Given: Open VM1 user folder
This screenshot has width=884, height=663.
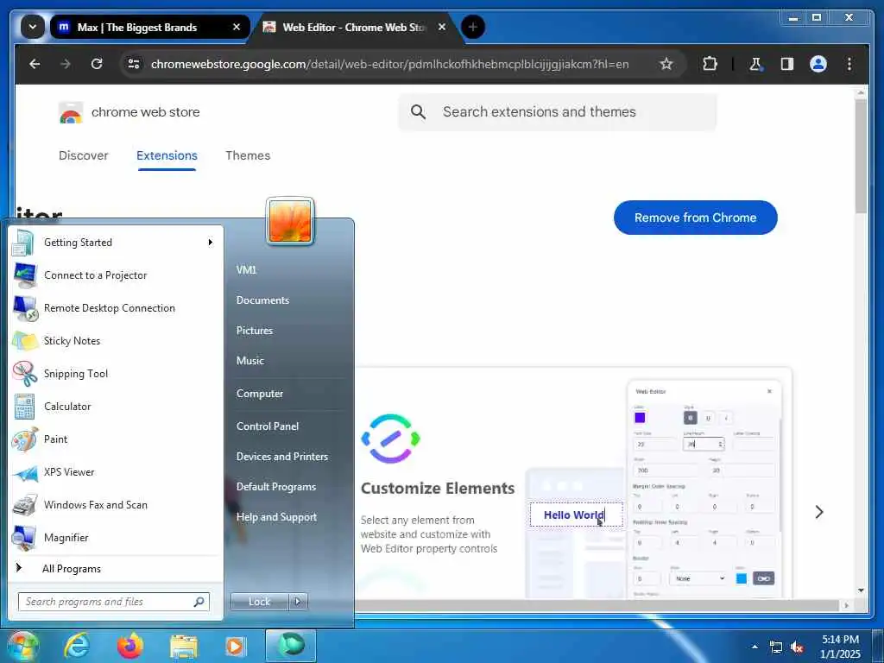Looking at the screenshot, I should click(246, 269).
